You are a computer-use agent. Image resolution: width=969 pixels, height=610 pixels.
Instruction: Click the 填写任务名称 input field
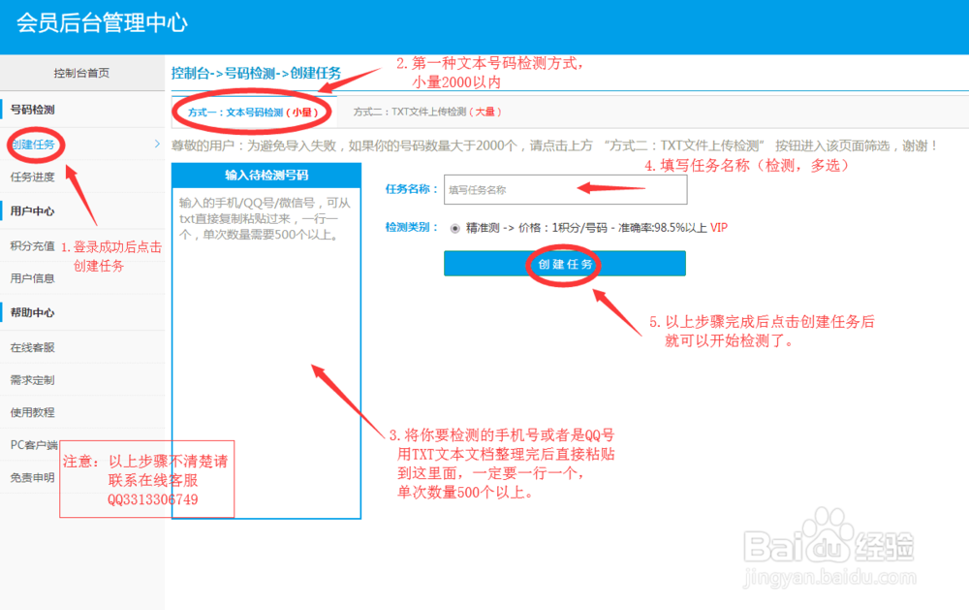565,190
